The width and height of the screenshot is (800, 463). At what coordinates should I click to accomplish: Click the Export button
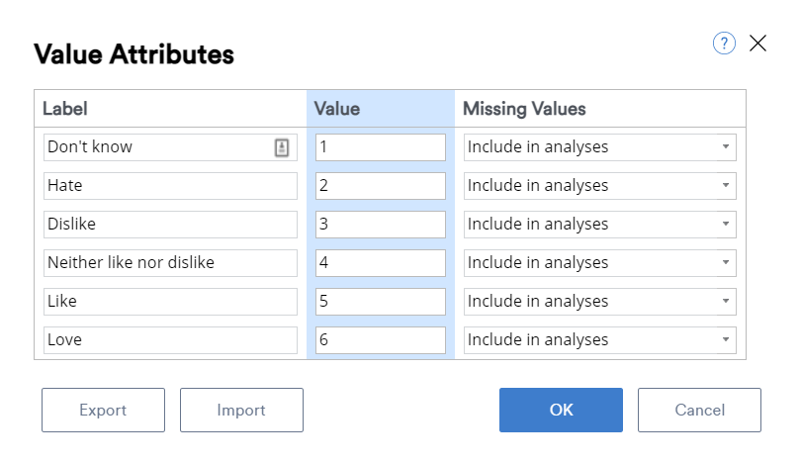coord(103,410)
